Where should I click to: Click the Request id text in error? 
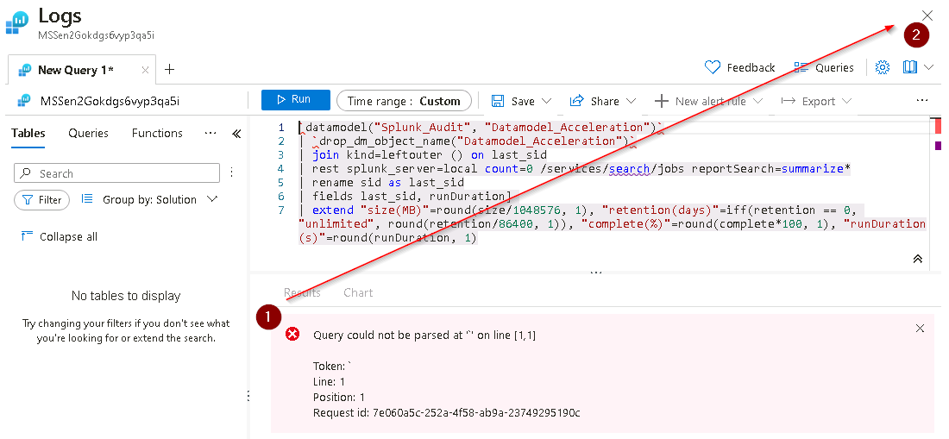447,413
